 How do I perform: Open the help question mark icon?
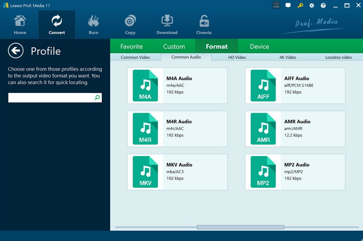click(323, 5)
